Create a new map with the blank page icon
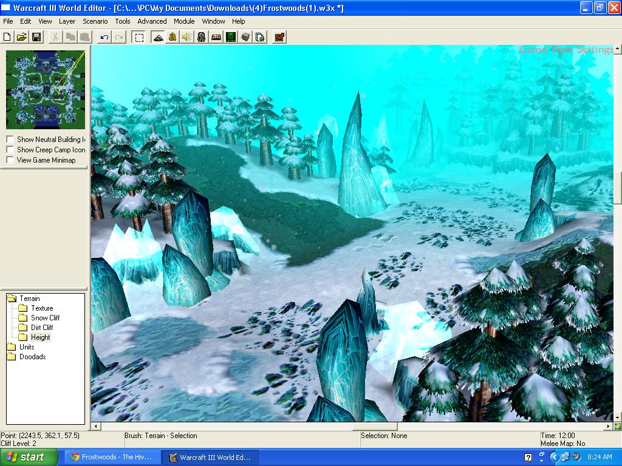Viewport: 622px width, 466px height. click(x=7, y=37)
